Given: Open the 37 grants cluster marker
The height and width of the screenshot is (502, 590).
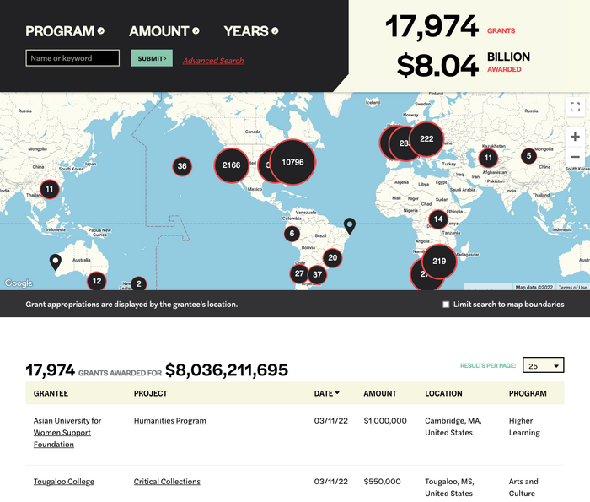Looking at the screenshot, I should click(x=317, y=274).
